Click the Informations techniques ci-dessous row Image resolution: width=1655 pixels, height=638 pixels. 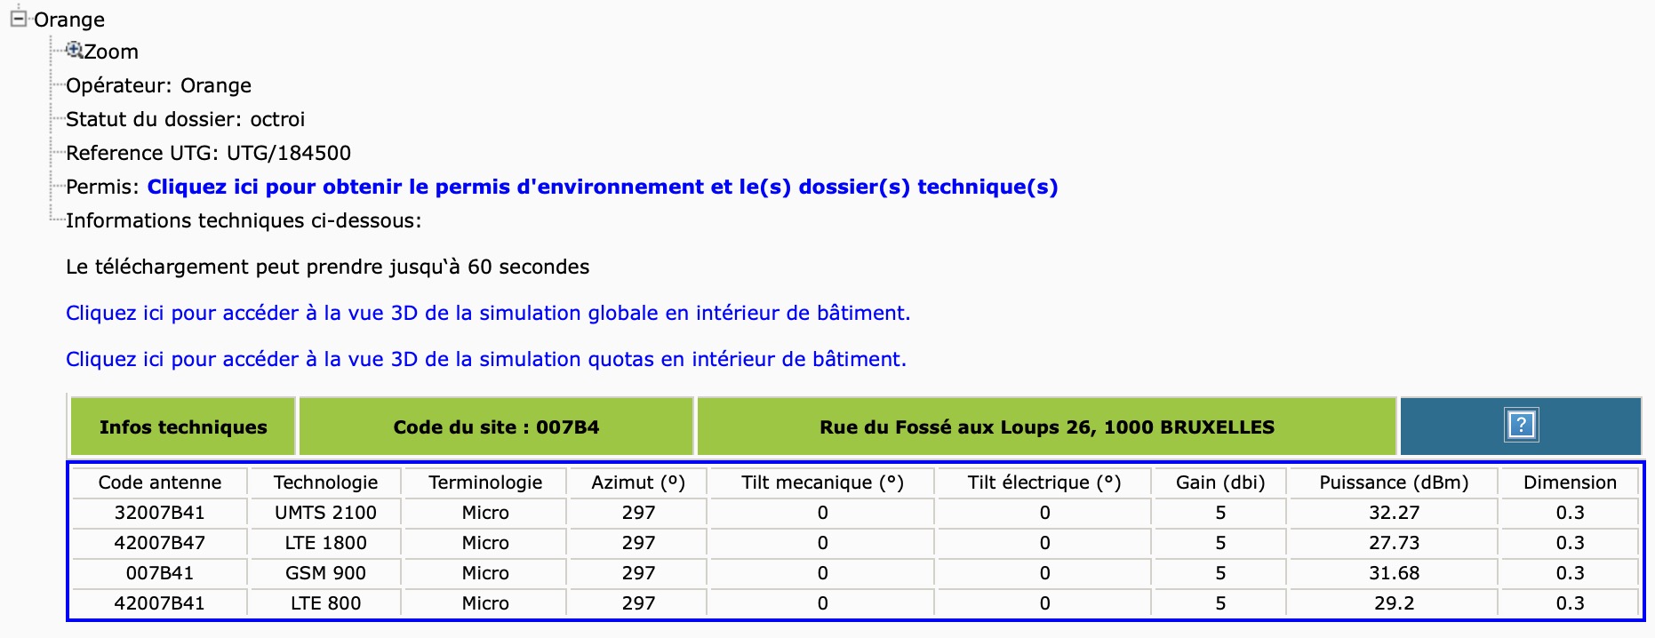[x=244, y=220]
